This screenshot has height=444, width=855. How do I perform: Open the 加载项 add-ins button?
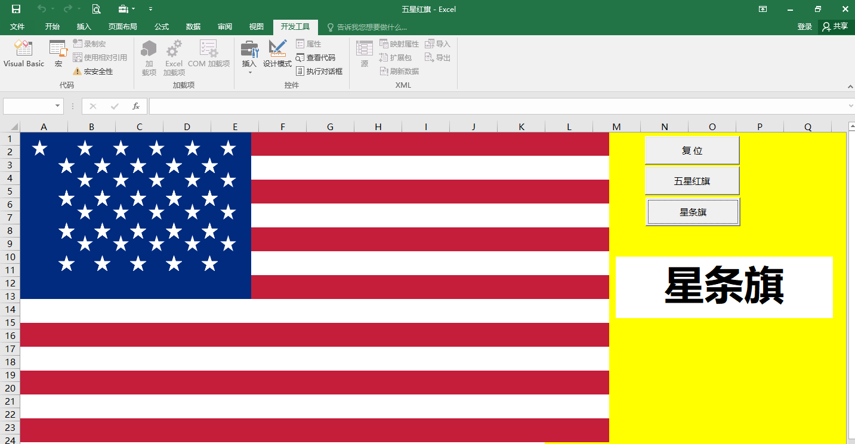(149, 58)
